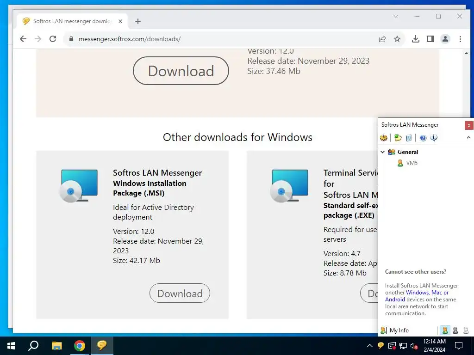The height and width of the screenshot is (355, 474).
Task: Open Chrome tab search dropdown arrow
Action: [396, 16]
